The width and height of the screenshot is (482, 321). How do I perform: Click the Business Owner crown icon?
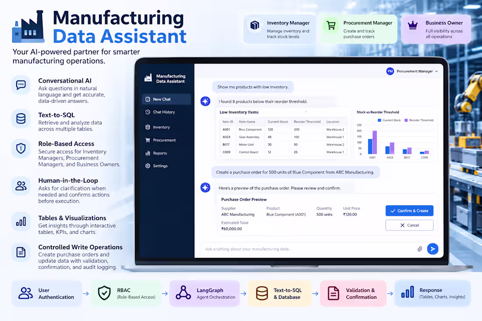pos(413,25)
